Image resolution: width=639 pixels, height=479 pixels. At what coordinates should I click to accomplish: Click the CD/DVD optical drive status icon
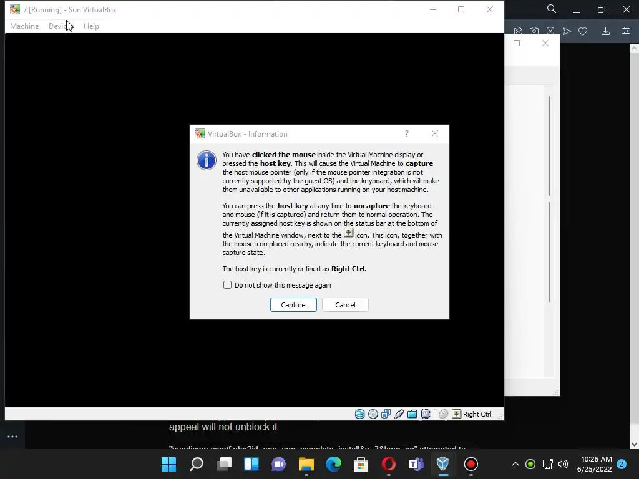(x=373, y=414)
